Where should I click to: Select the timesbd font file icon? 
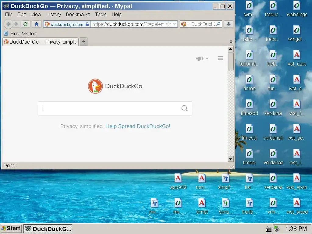point(249,108)
